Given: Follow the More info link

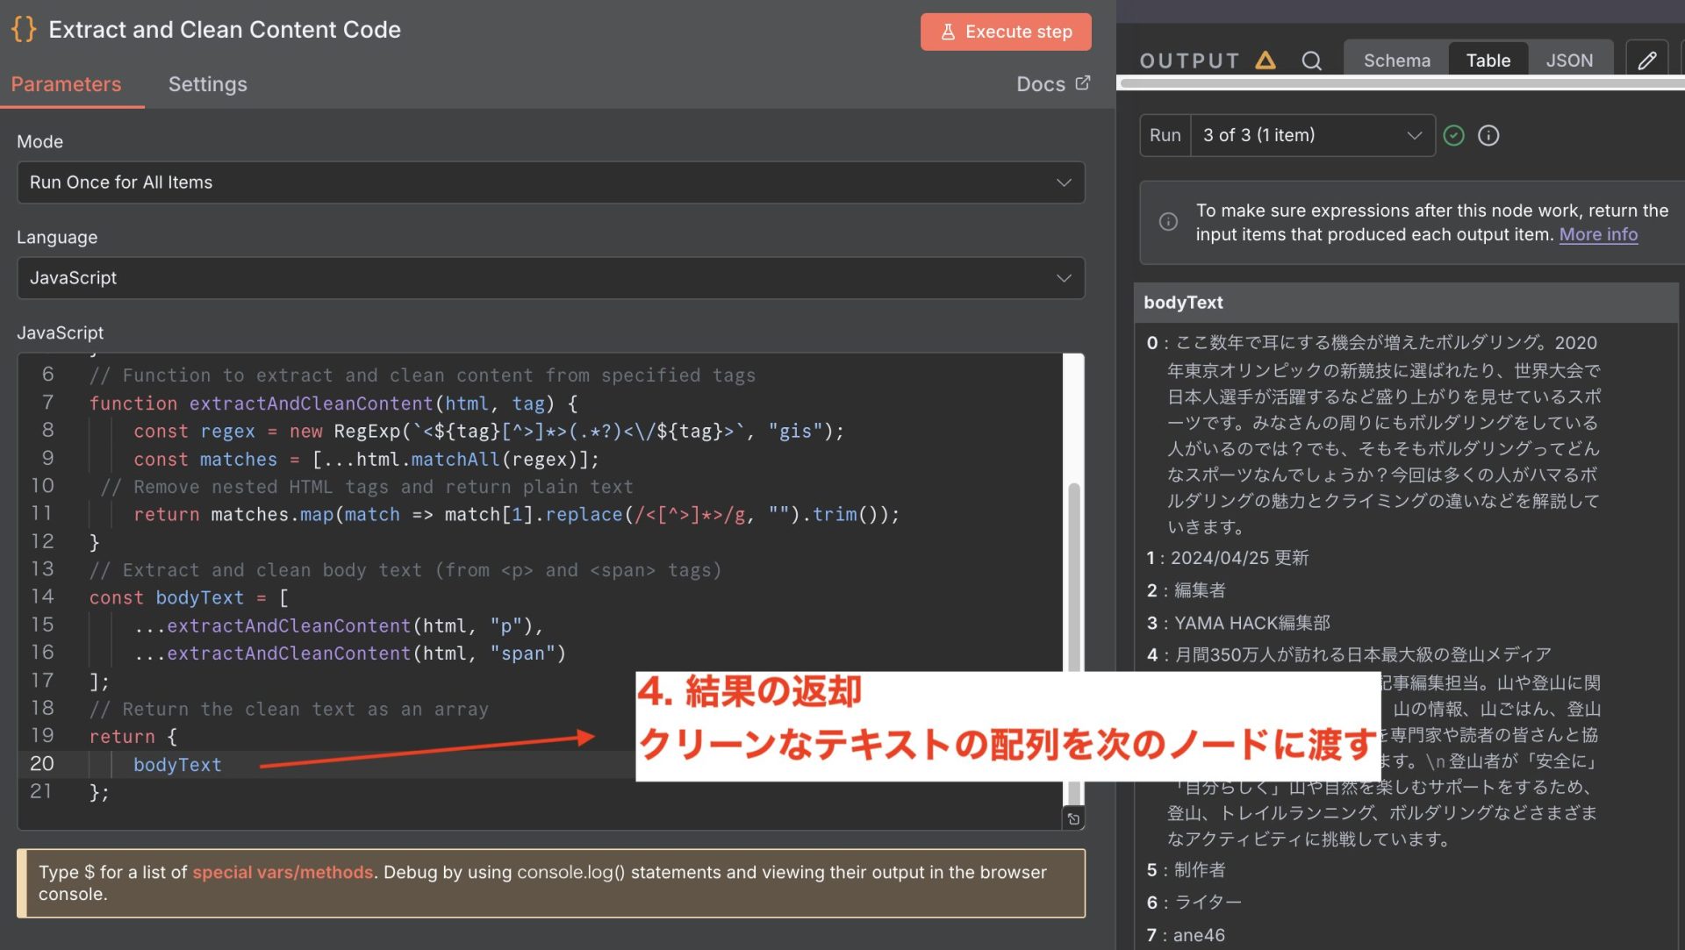Looking at the screenshot, I should pos(1597,234).
